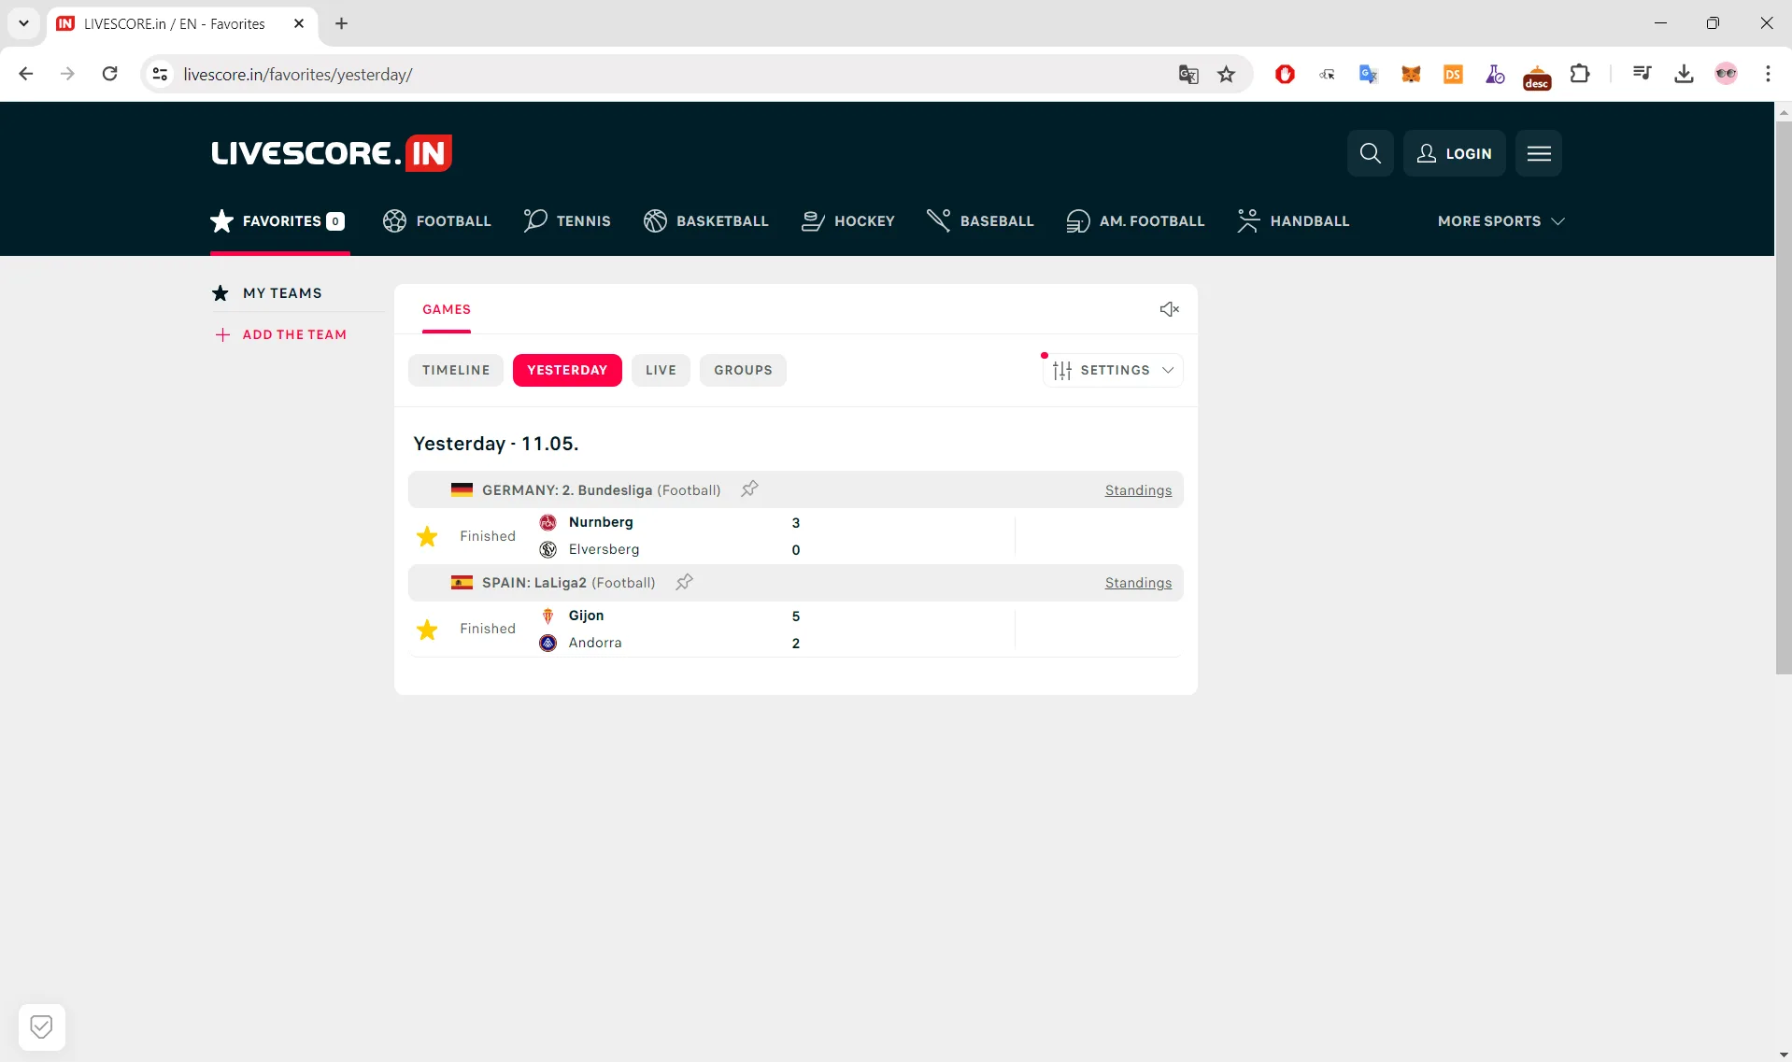This screenshot has width=1792, height=1062.
Task: Click the privacy shield badge icon
Action: [41, 1027]
